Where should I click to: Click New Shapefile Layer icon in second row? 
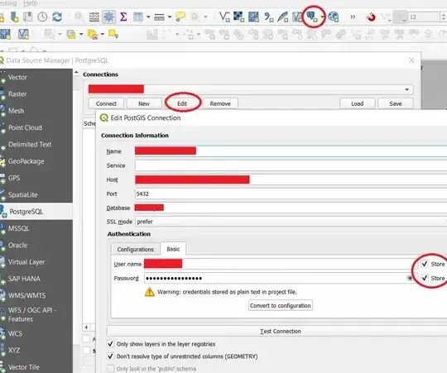click(23, 34)
